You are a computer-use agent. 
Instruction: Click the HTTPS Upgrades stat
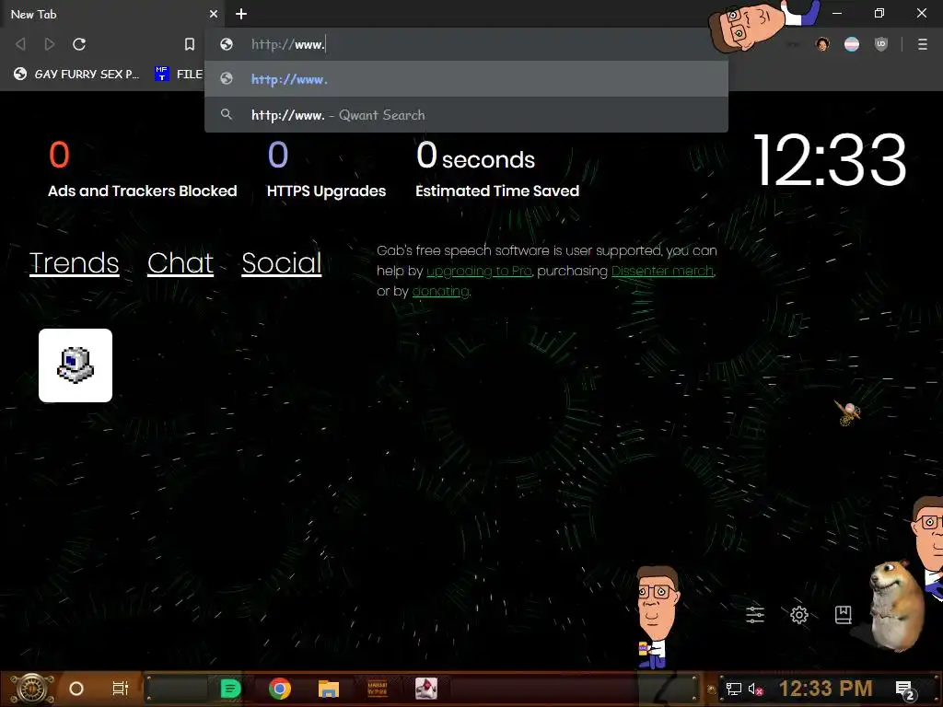click(326, 168)
